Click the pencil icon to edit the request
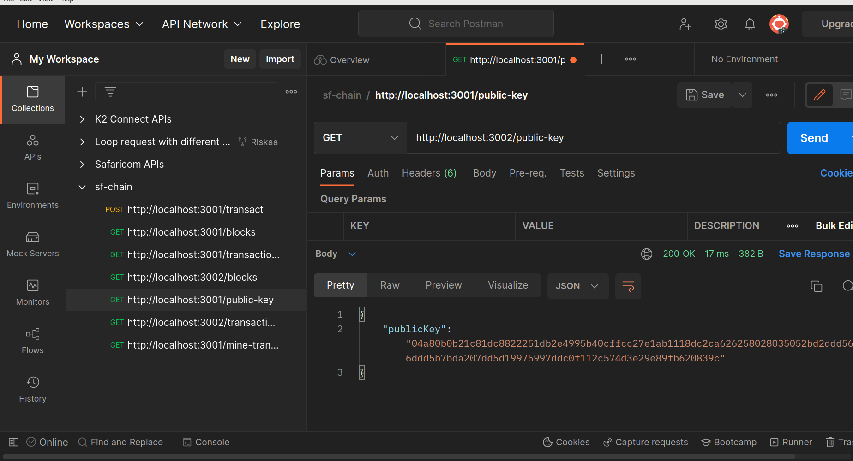 tap(820, 95)
